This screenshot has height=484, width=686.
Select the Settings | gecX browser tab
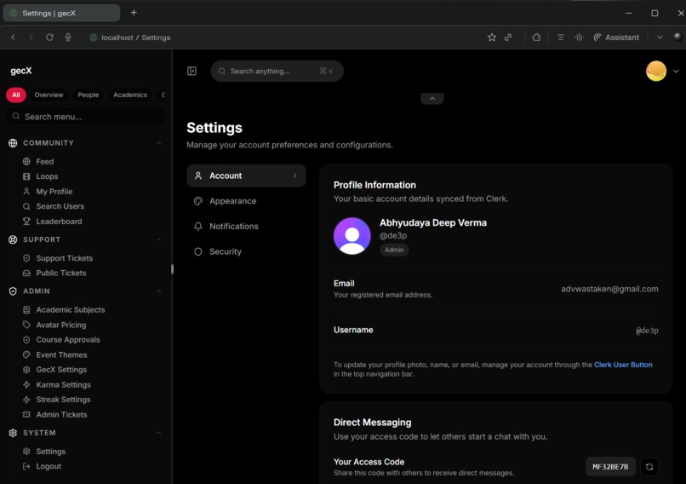pos(61,13)
